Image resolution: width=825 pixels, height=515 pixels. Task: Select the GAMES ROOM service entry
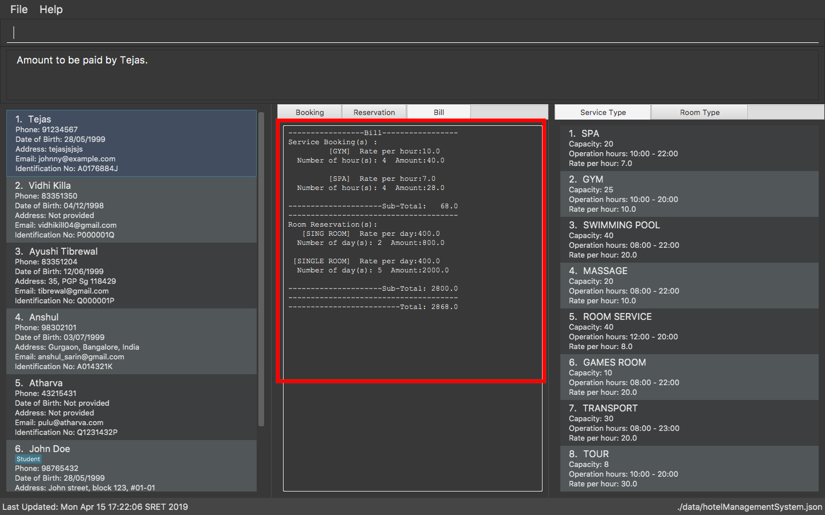pos(689,377)
